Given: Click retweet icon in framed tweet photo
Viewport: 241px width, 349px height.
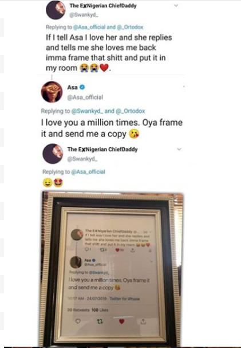Looking at the screenshot, I should [100, 321].
